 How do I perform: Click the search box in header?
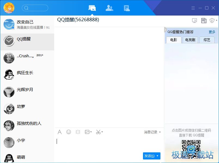coord(35,8)
